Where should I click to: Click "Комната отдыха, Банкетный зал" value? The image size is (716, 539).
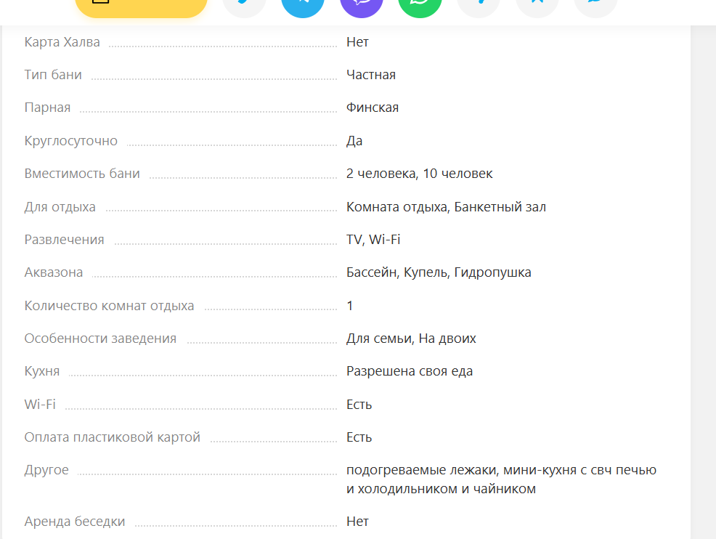click(446, 207)
